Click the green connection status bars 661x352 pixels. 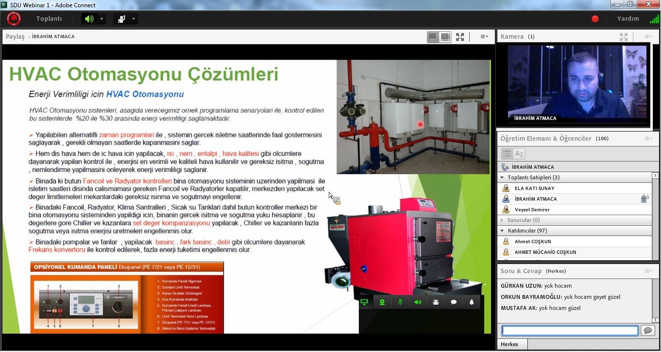[x=654, y=19]
